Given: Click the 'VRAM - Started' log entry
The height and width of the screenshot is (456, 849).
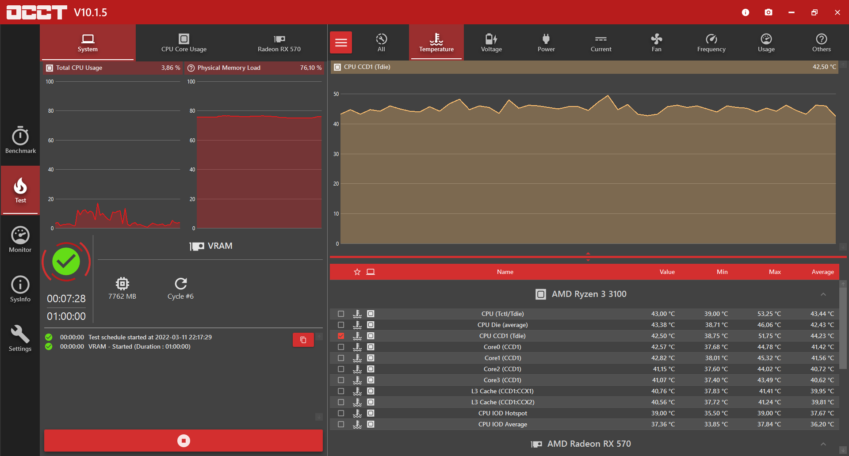Looking at the screenshot, I should [x=139, y=347].
